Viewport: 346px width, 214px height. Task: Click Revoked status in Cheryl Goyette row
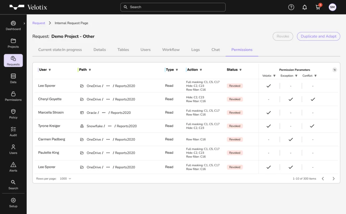[x=235, y=99]
